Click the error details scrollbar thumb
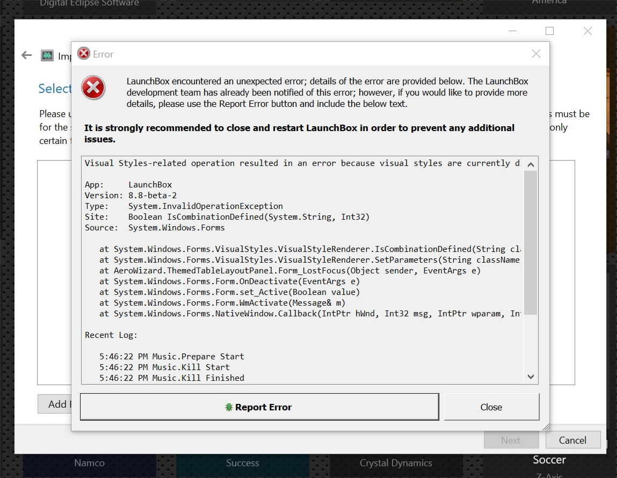The width and height of the screenshot is (617, 478). point(531,242)
